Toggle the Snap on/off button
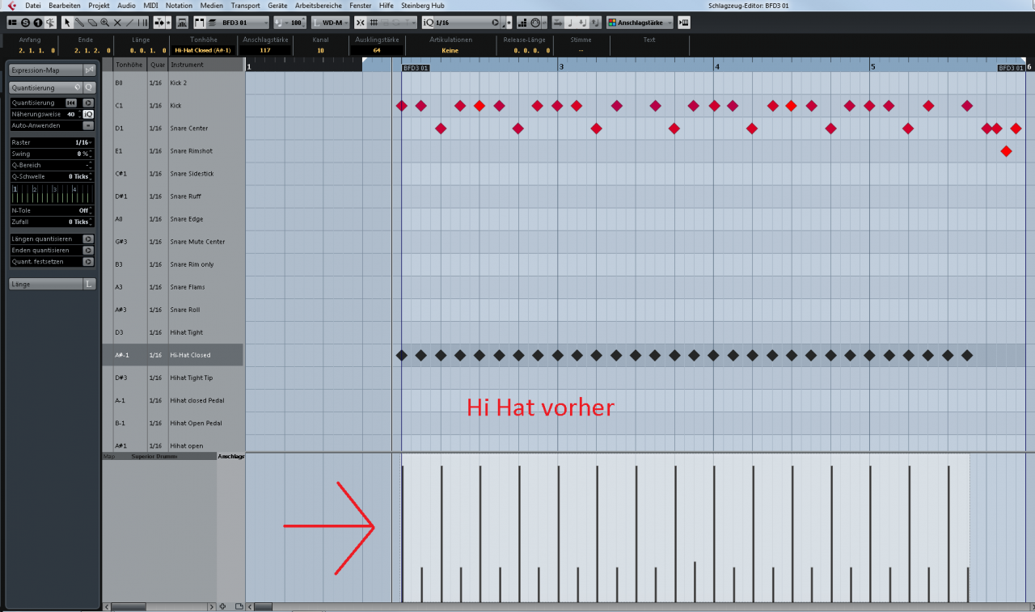Screen dimensions: 1035x612 361,23
